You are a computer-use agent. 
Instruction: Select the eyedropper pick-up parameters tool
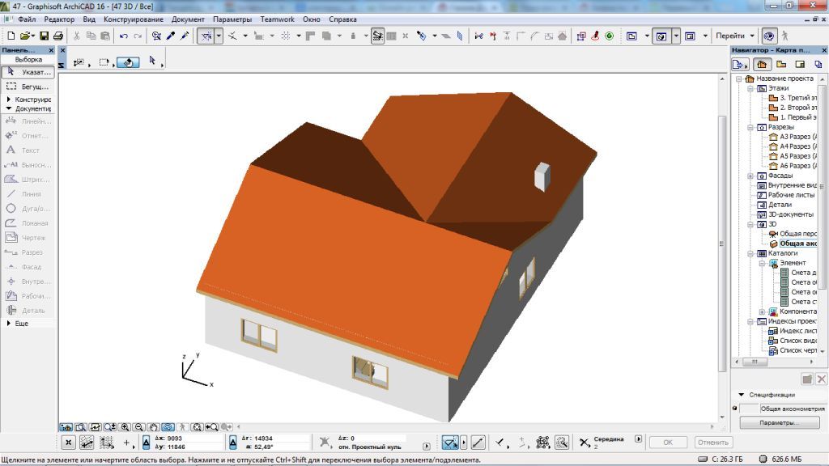tap(171, 36)
